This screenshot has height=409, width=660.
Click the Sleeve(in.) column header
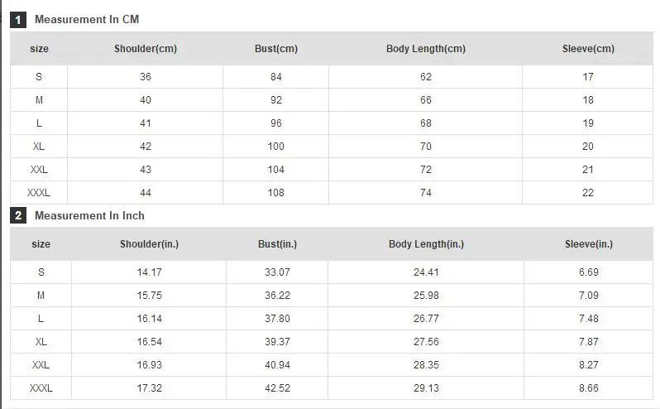tap(589, 244)
